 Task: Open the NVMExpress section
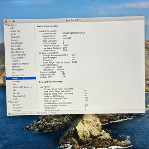18,69
